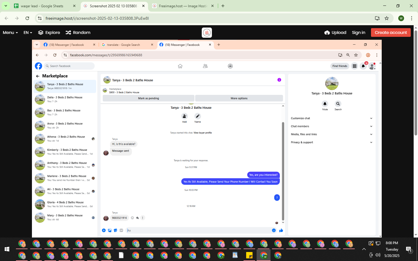Expand Media, files and links section
418x261 pixels.
331,134
